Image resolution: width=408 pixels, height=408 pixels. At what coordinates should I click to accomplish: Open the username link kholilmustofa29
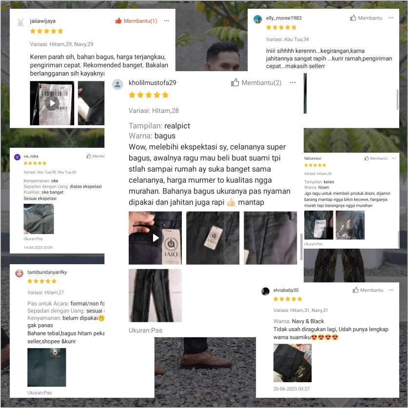coord(153,83)
